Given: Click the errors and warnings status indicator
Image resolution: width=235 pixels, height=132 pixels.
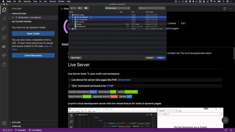Looking at the screenshot, I should [x=7, y=130].
